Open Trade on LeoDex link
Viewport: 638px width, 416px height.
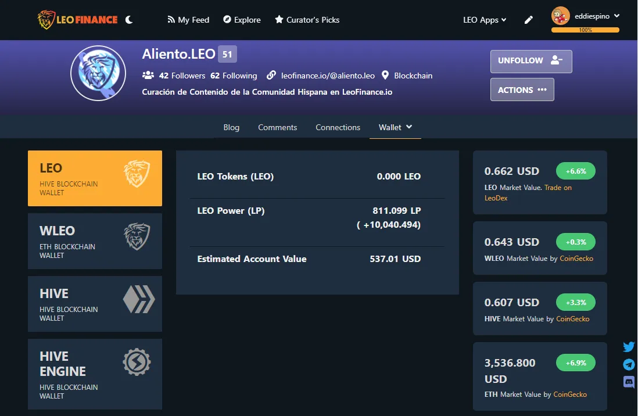tap(528, 192)
